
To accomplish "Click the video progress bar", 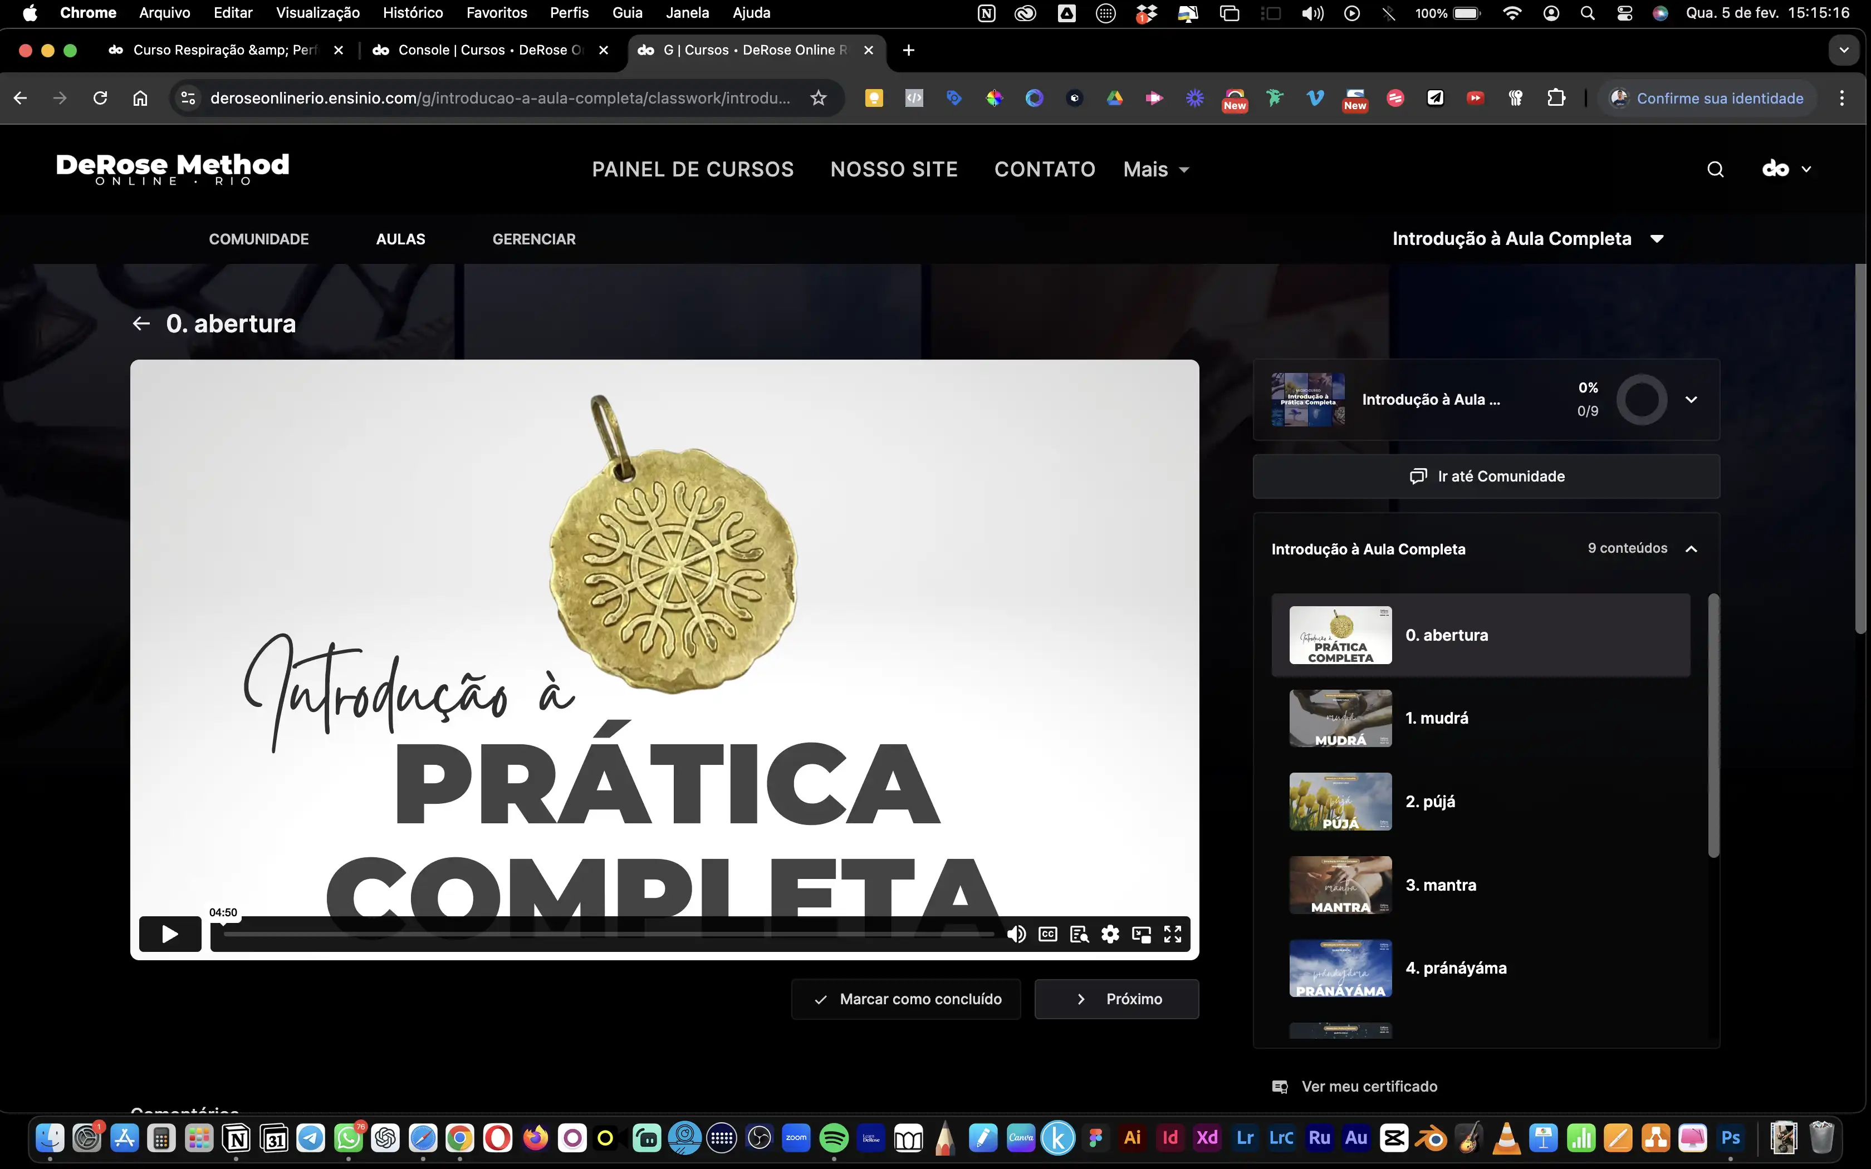I will (x=608, y=934).
